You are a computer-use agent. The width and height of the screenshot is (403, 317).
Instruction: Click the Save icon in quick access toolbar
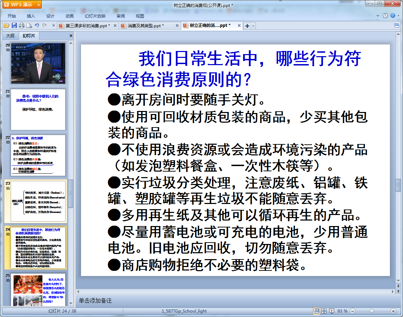coord(14,25)
